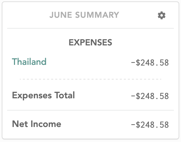Screen dimensions: 181x142
Task: Open the June Summary settings gear
Action: click(162, 15)
